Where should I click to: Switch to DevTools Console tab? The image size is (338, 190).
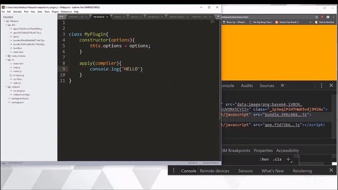pyautogui.click(x=228, y=85)
